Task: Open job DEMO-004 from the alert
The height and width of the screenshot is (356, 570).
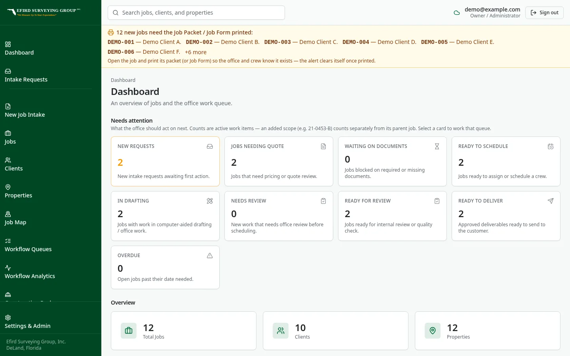Action: tap(379, 42)
